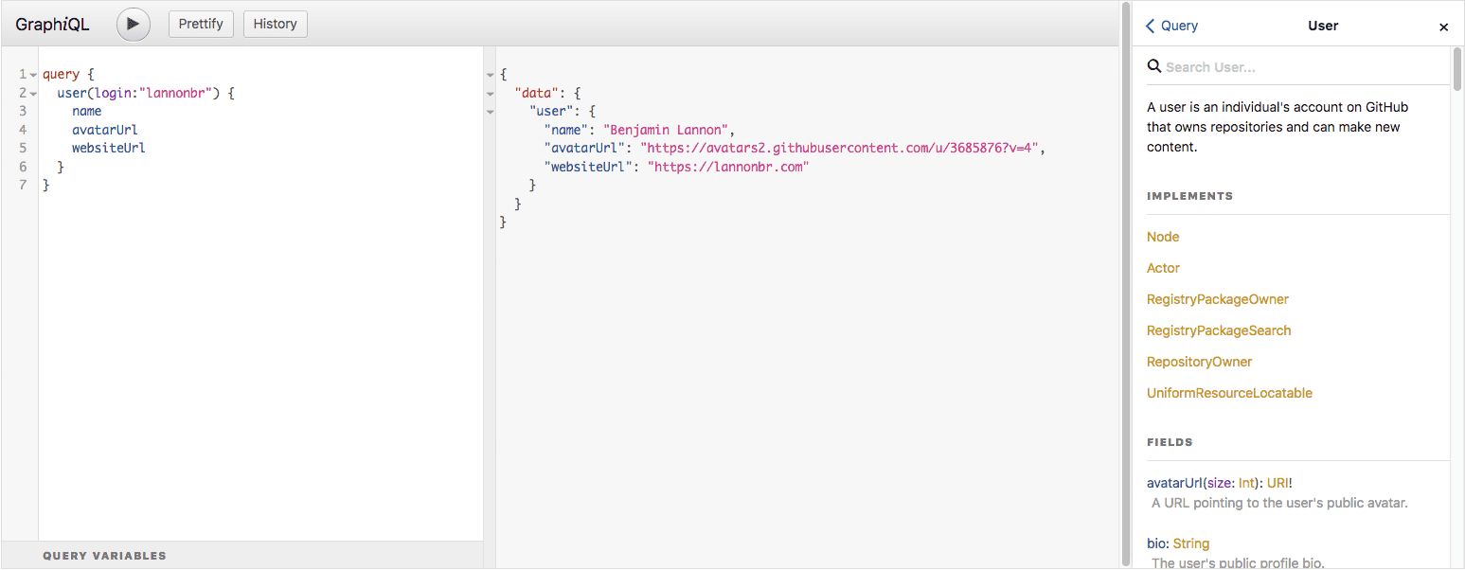The width and height of the screenshot is (1465, 570).
Task: Collapse the "user" object in results
Action: (491, 112)
